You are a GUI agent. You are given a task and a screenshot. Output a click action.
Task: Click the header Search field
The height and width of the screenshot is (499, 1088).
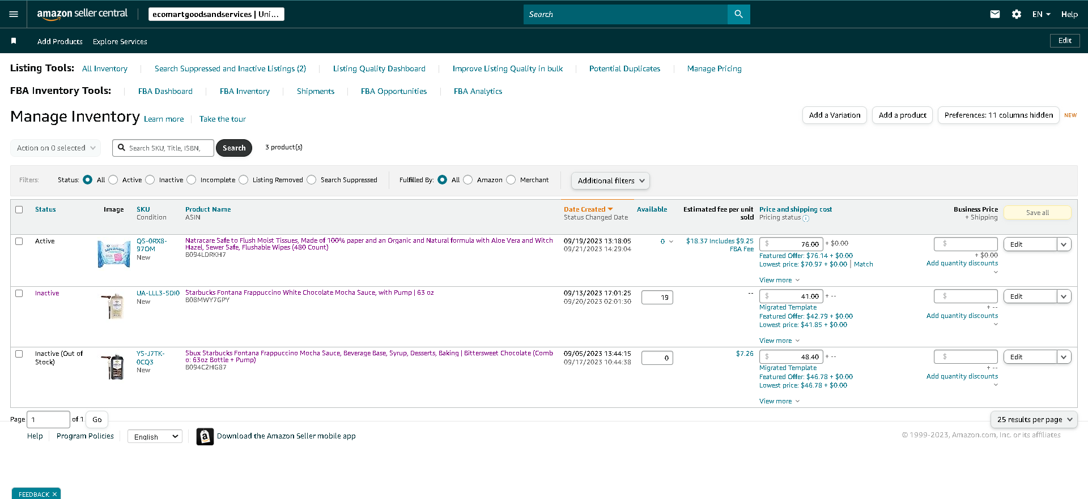point(626,14)
